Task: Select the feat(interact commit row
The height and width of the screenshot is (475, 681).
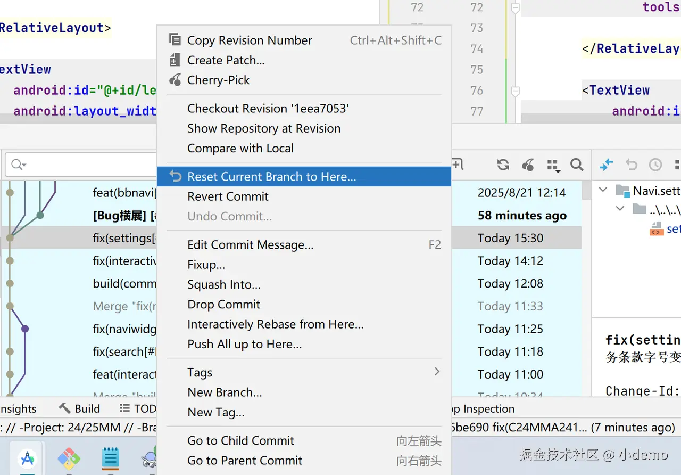Action: point(124,374)
